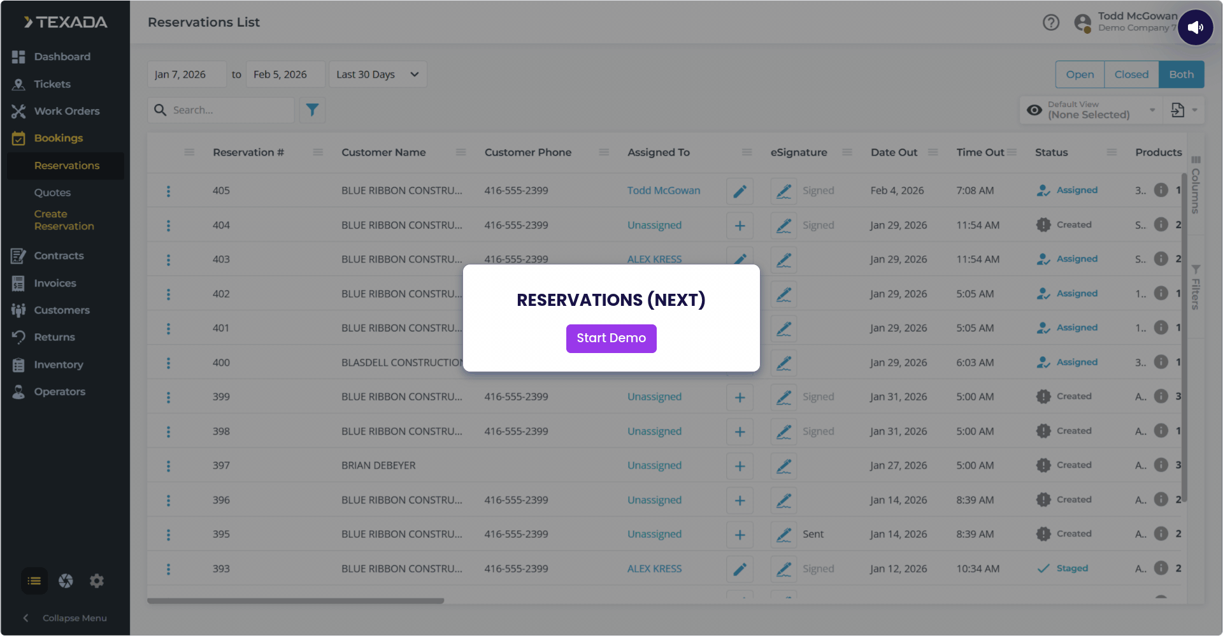The width and height of the screenshot is (1223, 636).
Task: Open Create Reservation link
Action: click(64, 220)
